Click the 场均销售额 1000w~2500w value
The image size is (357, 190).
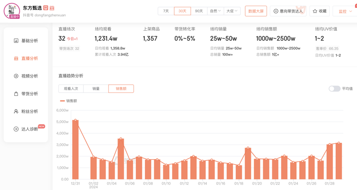tap(276, 39)
